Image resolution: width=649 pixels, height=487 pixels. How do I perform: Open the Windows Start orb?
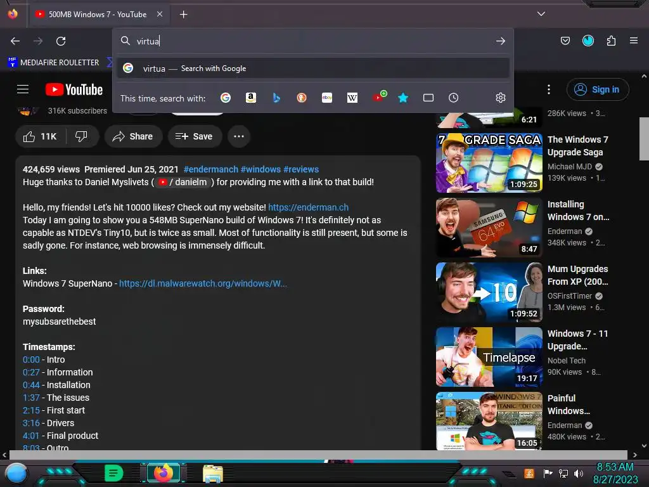click(16, 473)
